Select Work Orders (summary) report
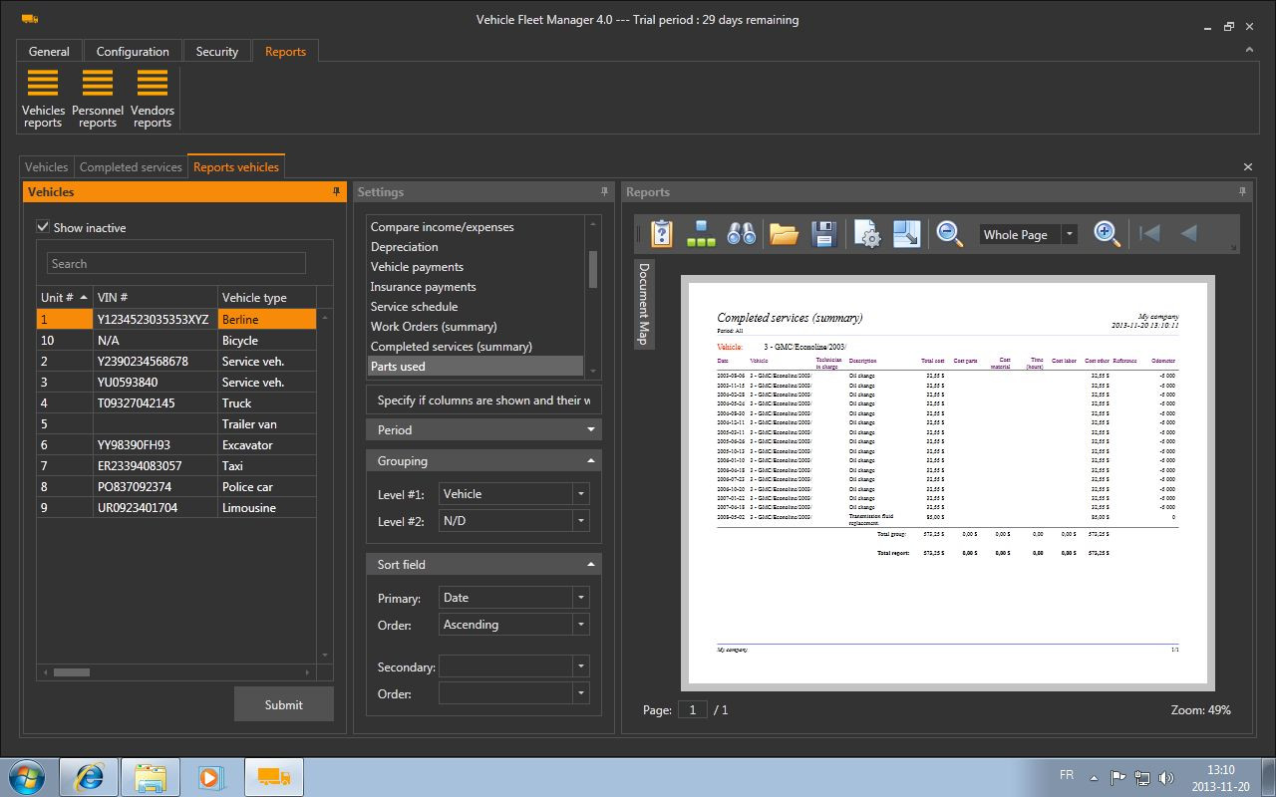Viewport: 1276px width, 797px height. pyautogui.click(x=476, y=327)
